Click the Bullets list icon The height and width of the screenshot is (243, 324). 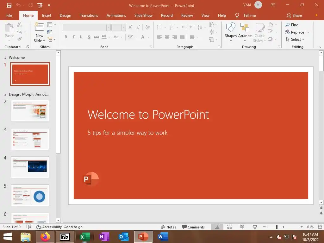159,27
